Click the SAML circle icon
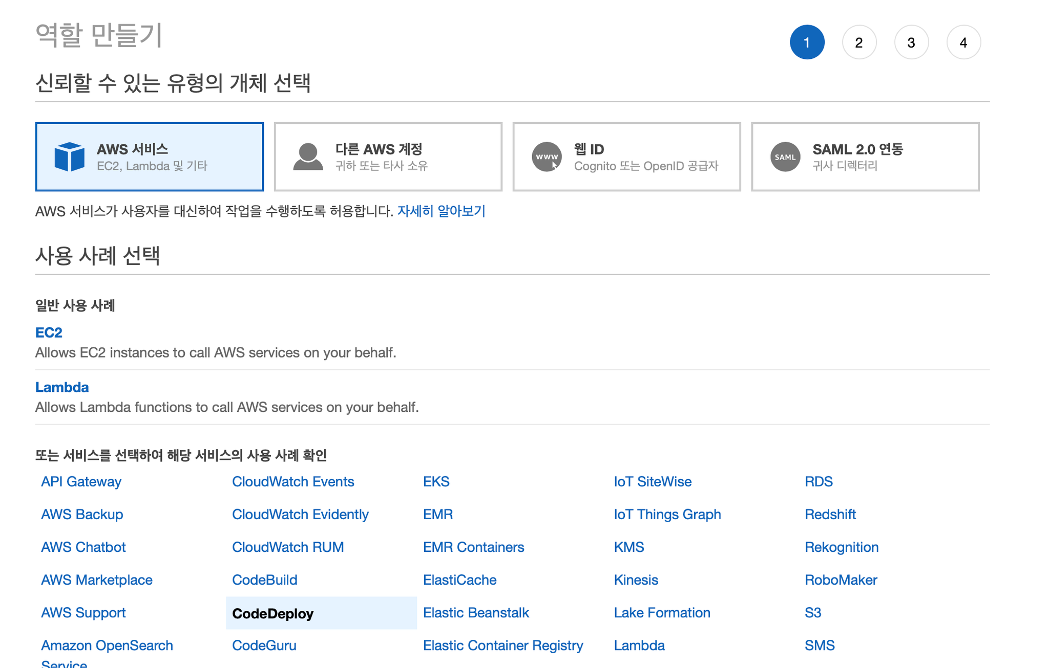 coord(785,157)
